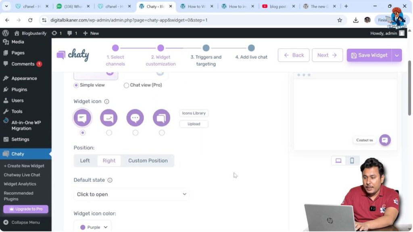Open a new browser tab

tap(346, 6)
